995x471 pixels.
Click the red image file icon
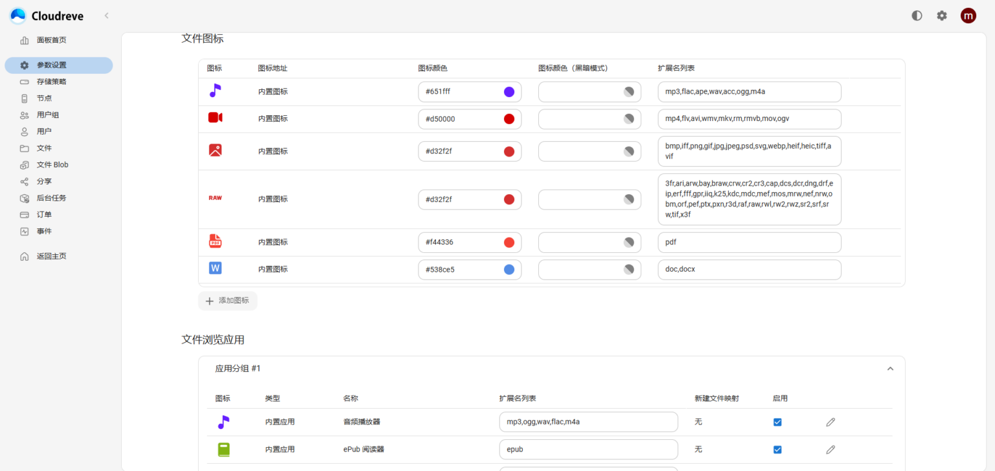tap(215, 150)
